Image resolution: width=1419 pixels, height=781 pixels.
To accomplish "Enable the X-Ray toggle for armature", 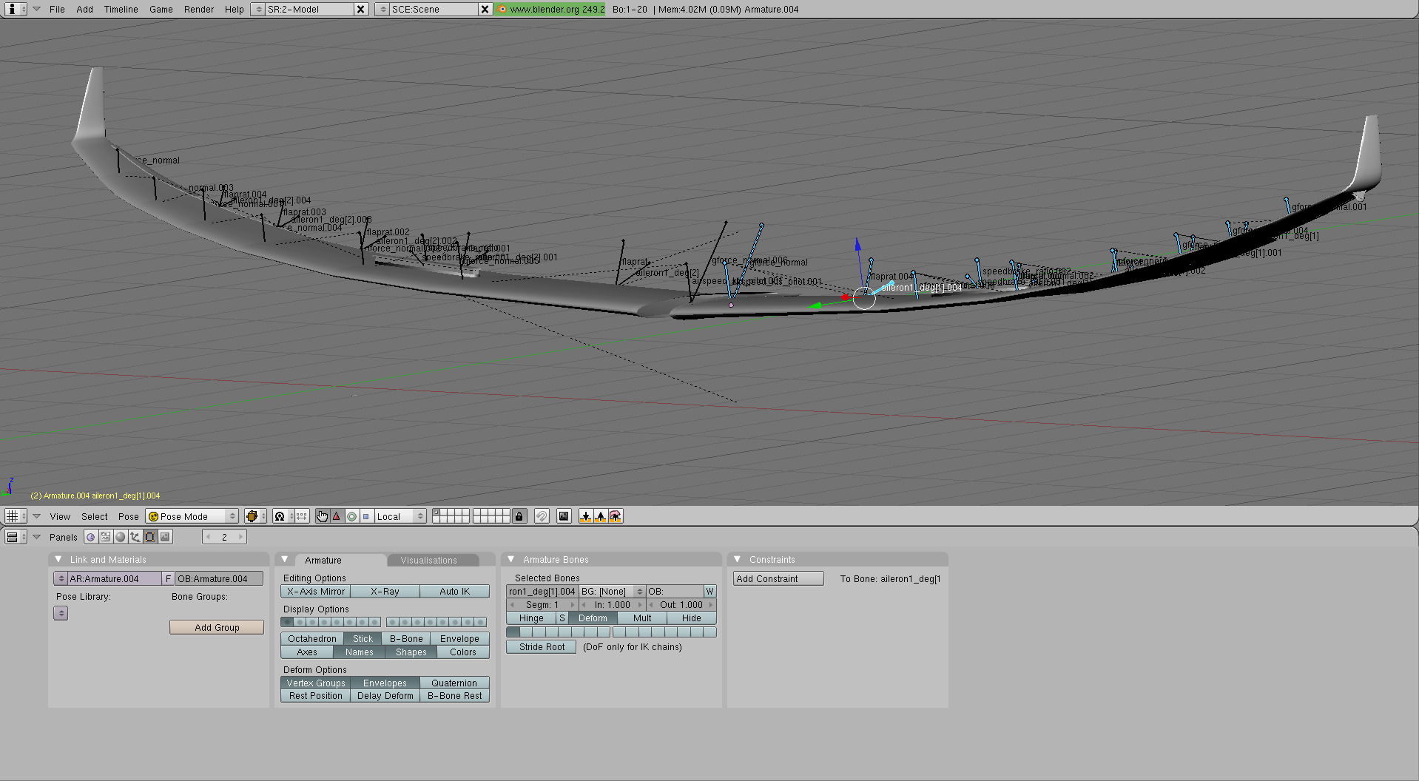I will tap(385, 592).
